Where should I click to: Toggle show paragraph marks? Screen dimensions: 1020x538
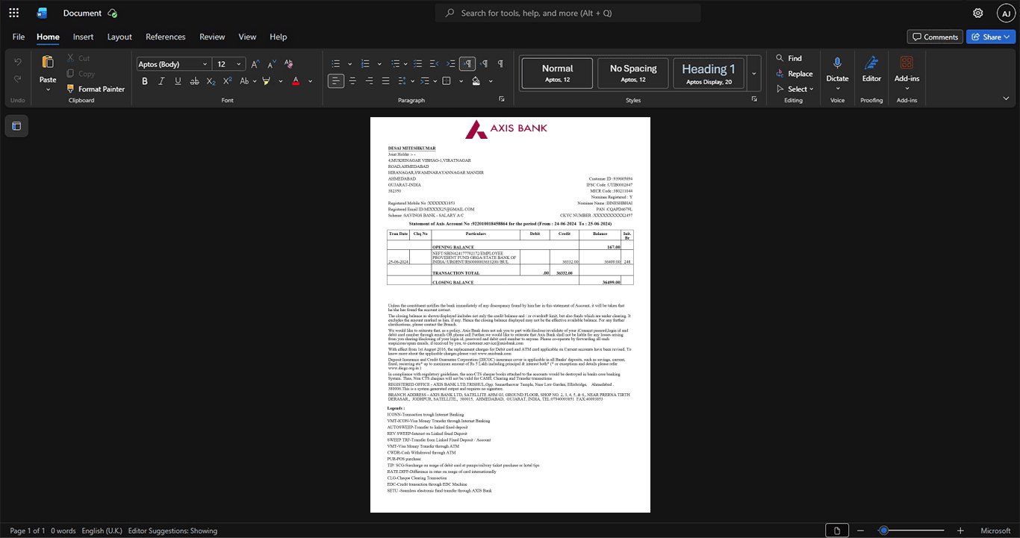[x=500, y=64]
